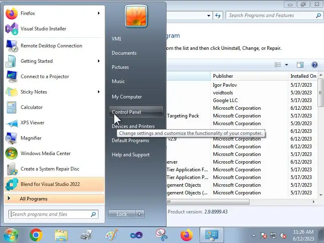Open Windows Explorer from the taskbar
The width and height of the screenshot is (324, 243).
tap(61, 235)
